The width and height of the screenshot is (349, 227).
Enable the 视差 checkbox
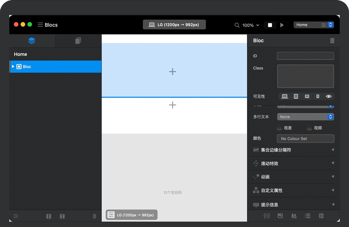pyautogui.click(x=279, y=128)
